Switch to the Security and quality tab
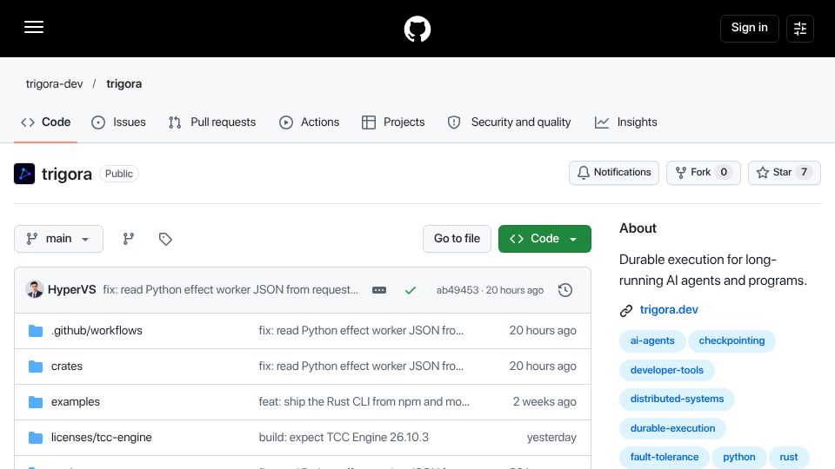The width and height of the screenshot is (835, 469). [509, 122]
